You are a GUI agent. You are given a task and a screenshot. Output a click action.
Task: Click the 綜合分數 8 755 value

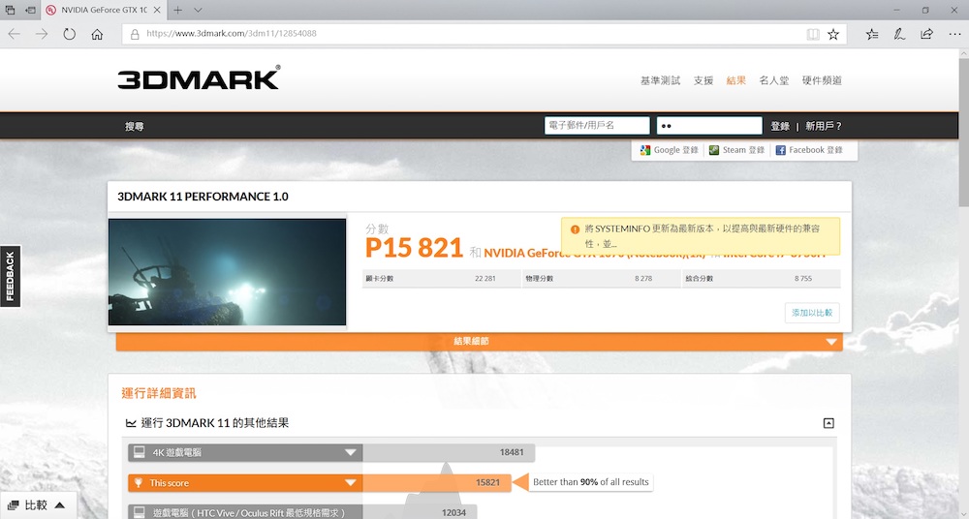pyautogui.click(x=802, y=279)
